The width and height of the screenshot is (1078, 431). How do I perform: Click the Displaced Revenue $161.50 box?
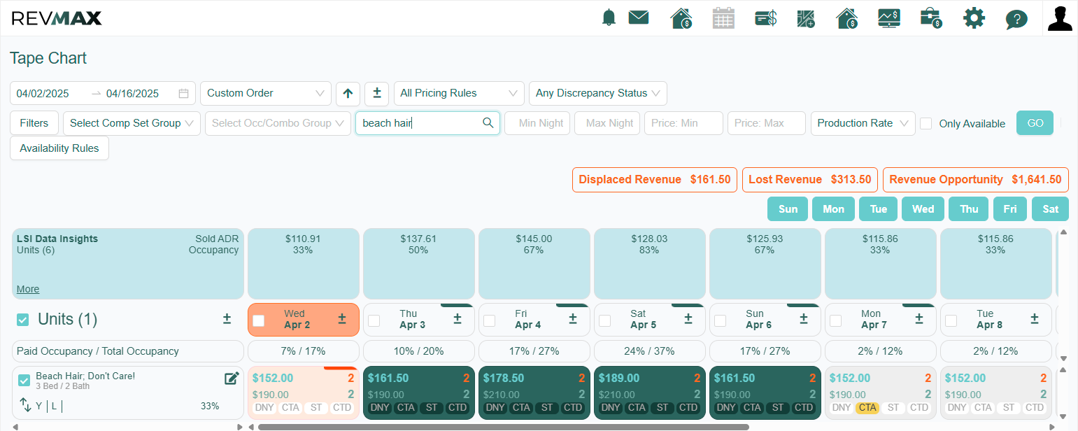(x=655, y=180)
